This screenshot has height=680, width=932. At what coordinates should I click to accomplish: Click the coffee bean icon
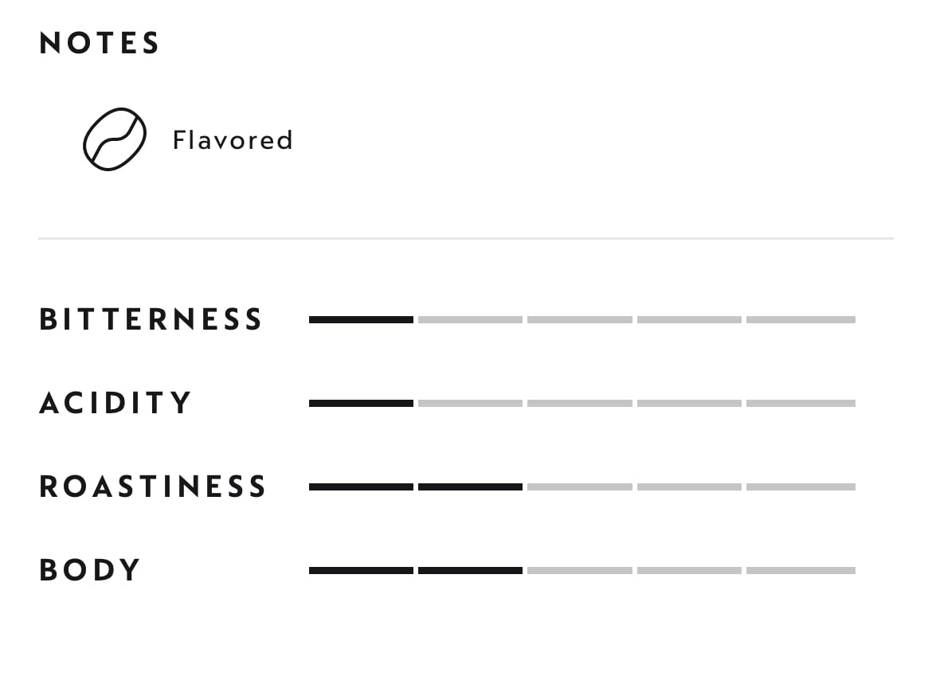pyautogui.click(x=115, y=139)
